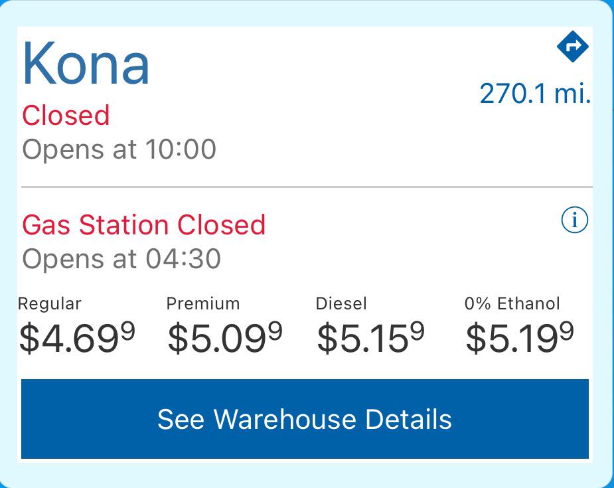Tap the Opens at 04:30 text

pyautogui.click(x=121, y=259)
